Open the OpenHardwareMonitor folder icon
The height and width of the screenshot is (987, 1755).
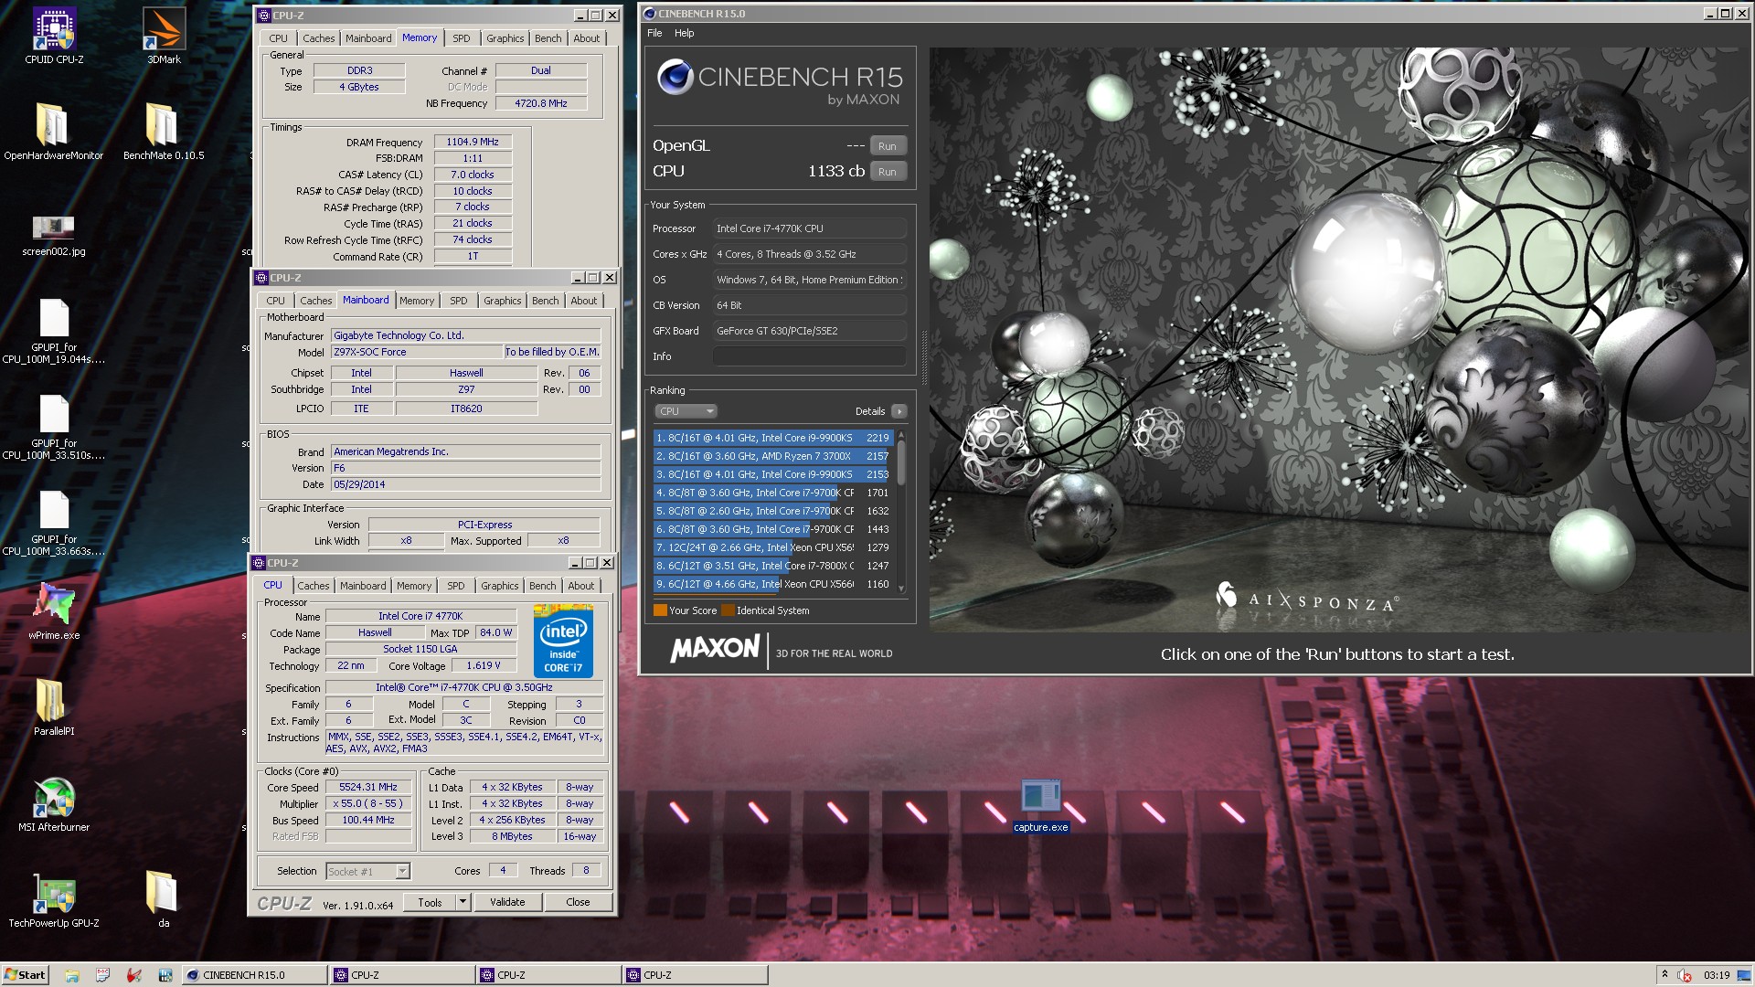[x=53, y=132]
